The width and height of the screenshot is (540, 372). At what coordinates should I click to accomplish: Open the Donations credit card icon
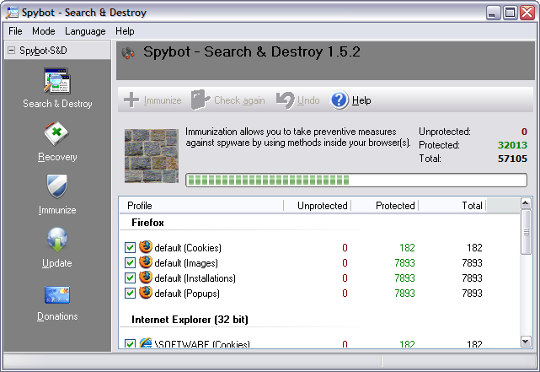[x=57, y=294]
